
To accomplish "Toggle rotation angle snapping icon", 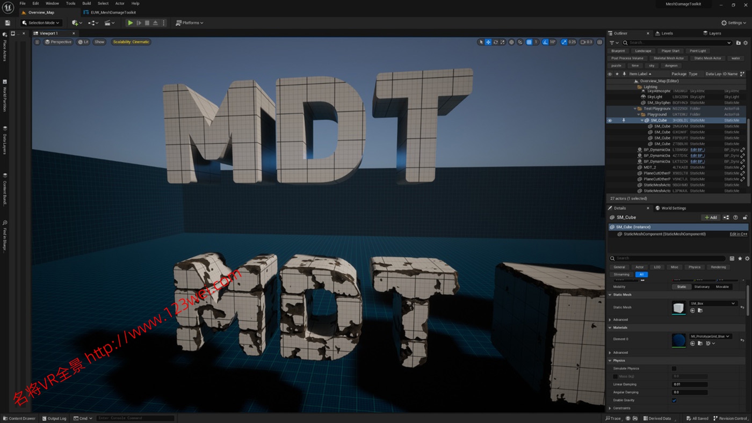I will point(545,42).
